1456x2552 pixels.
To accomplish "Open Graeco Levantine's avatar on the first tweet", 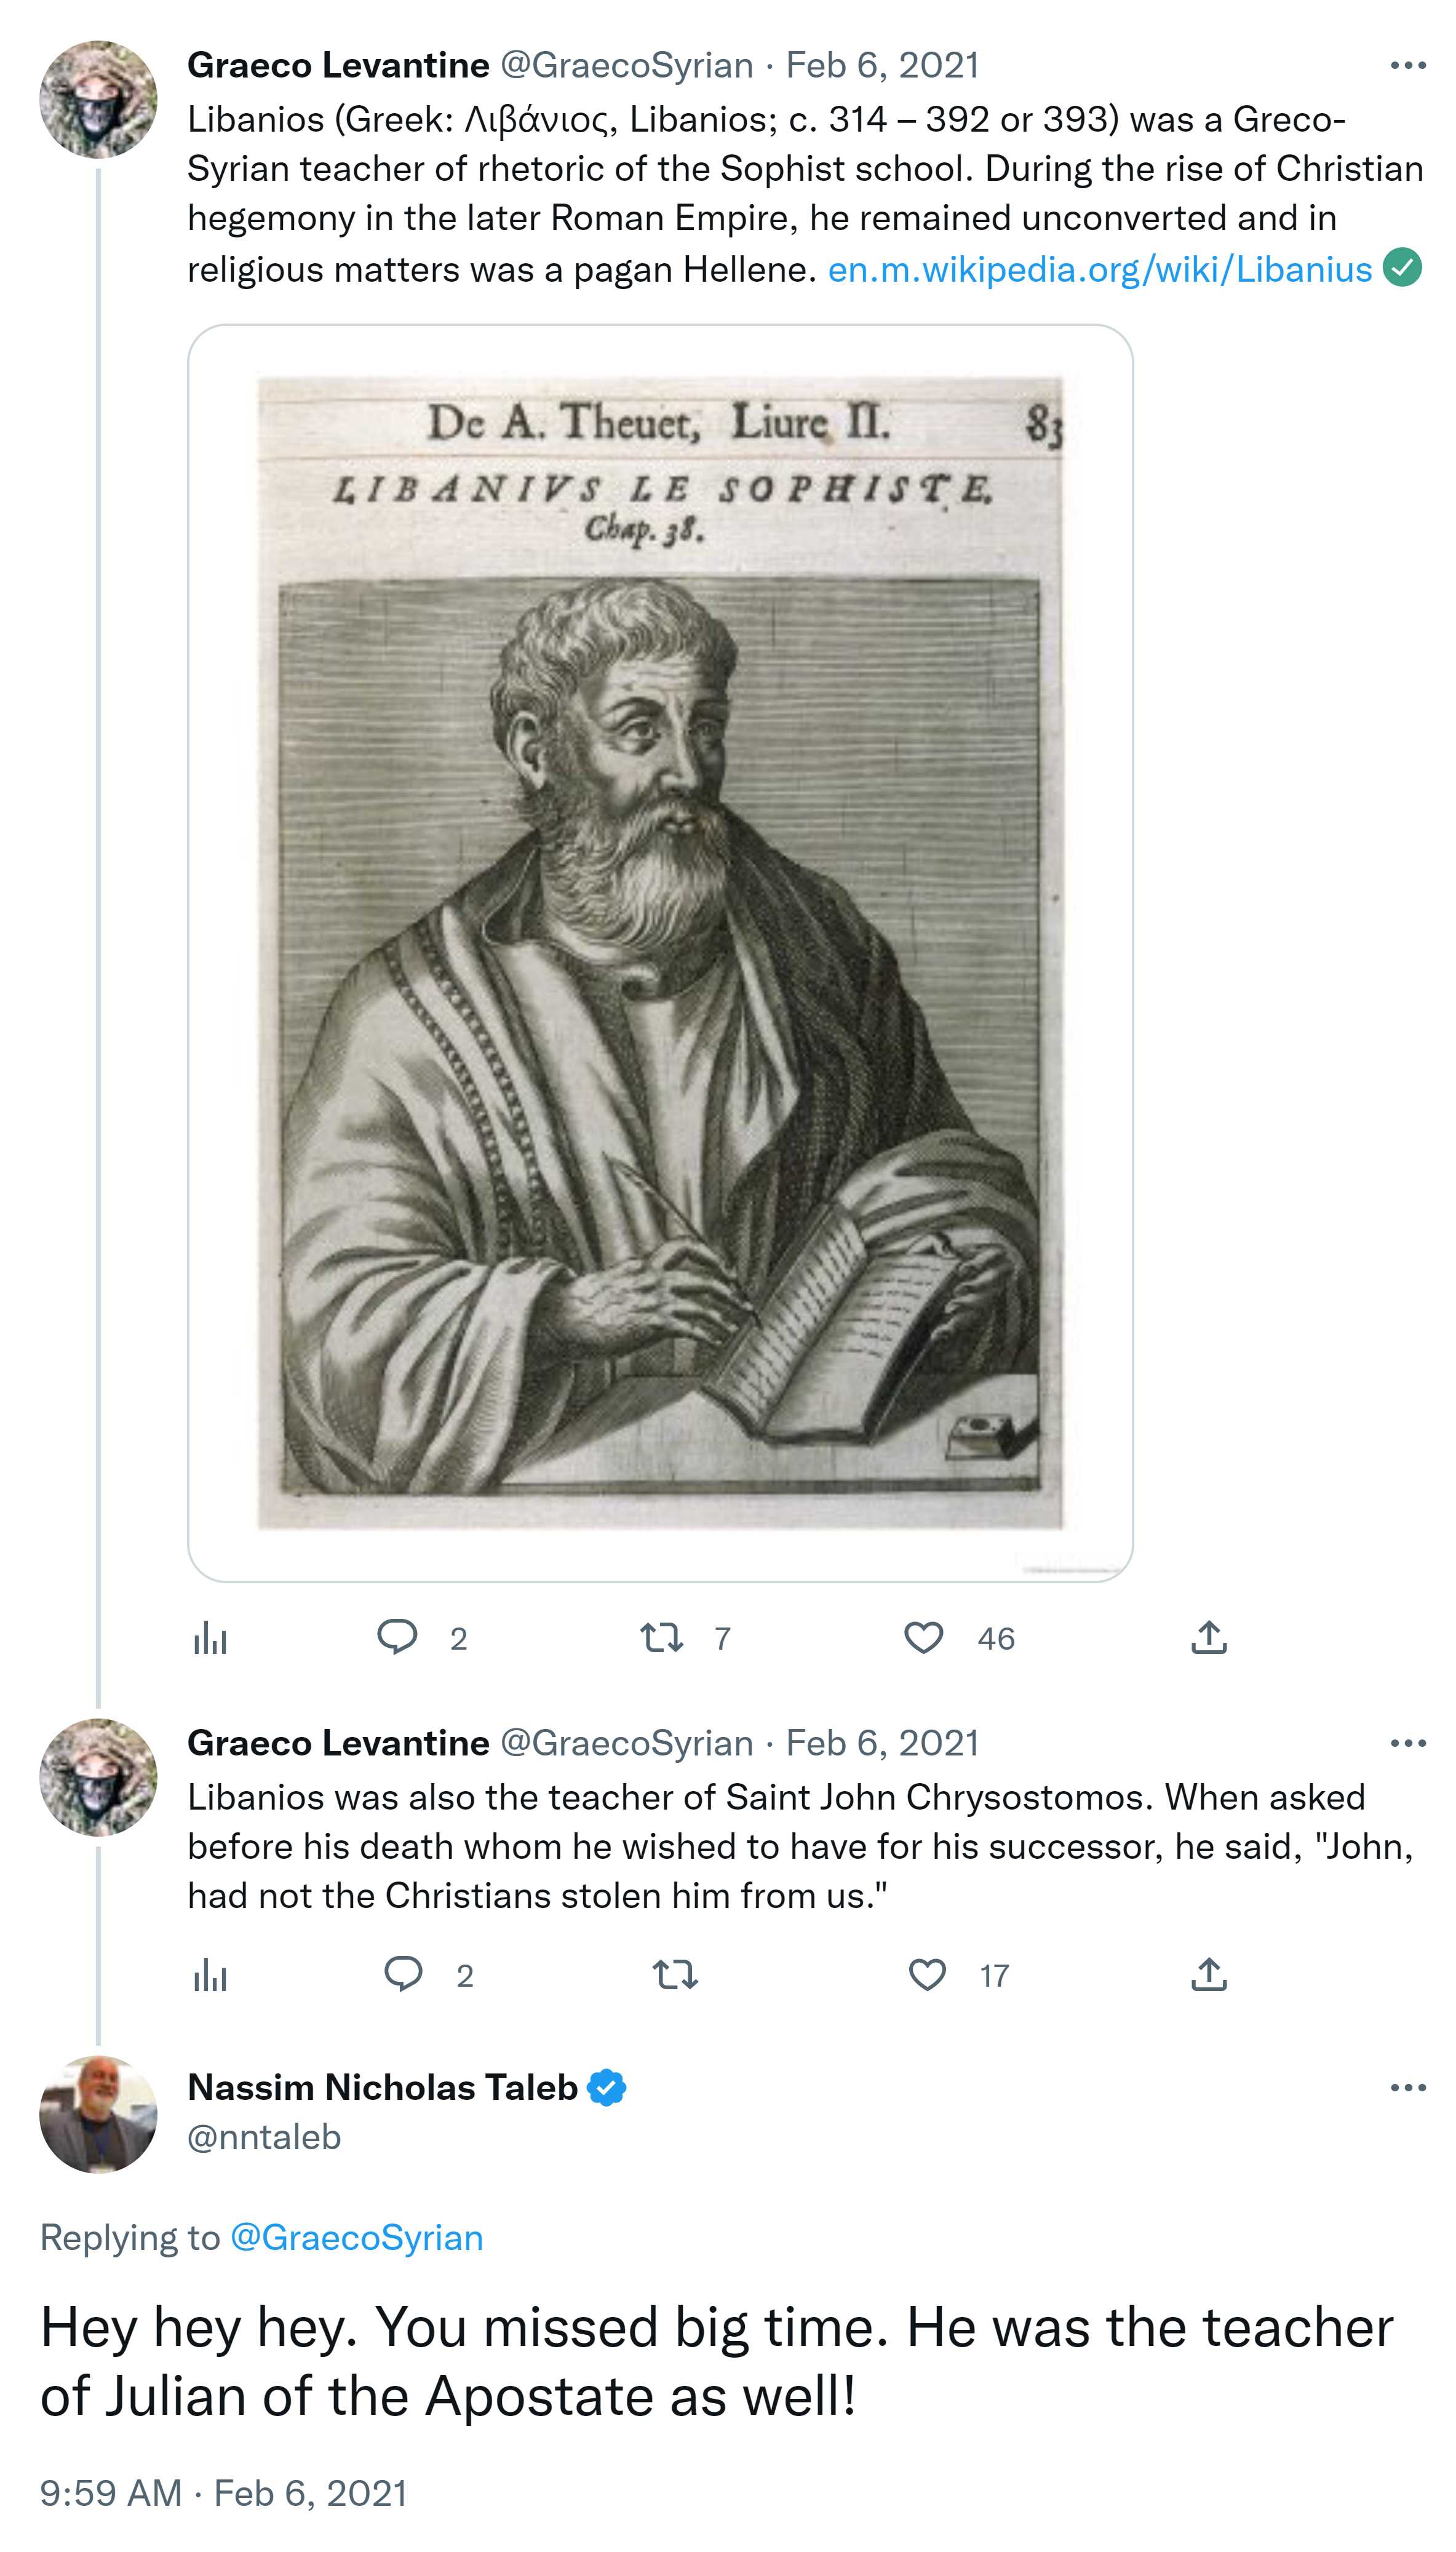I will pos(98,100).
